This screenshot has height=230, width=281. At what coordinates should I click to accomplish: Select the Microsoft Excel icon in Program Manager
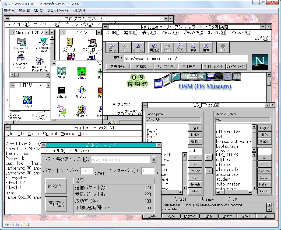(x=22, y=45)
